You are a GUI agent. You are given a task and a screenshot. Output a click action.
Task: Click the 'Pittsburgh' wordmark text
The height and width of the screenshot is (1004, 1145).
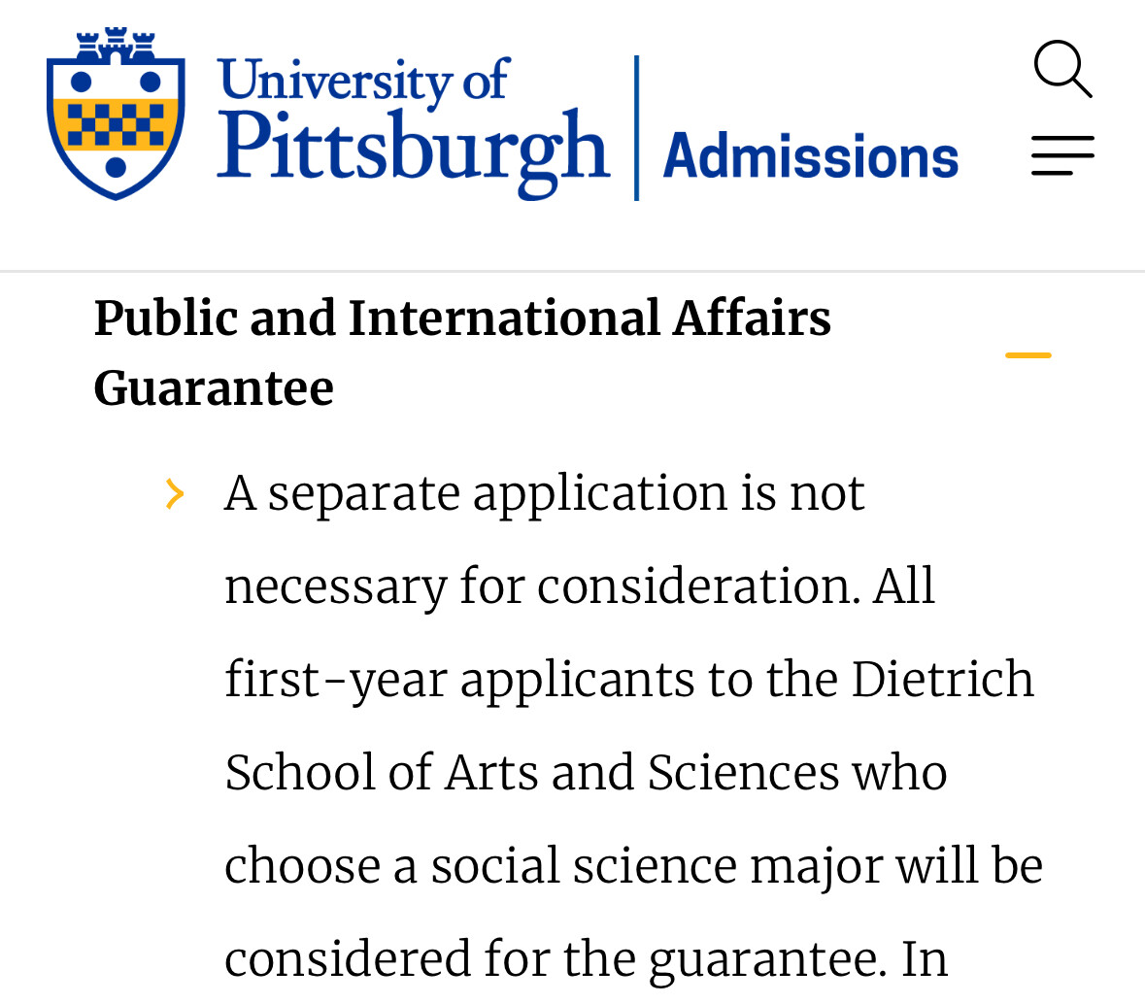(413, 151)
